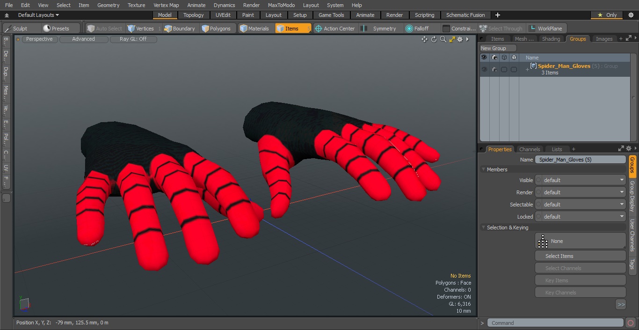Click the Select Items button
639x330 pixels.
(580, 256)
